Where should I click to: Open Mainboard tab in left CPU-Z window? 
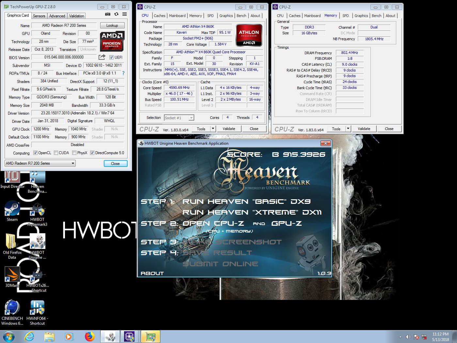tap(177, 16)
